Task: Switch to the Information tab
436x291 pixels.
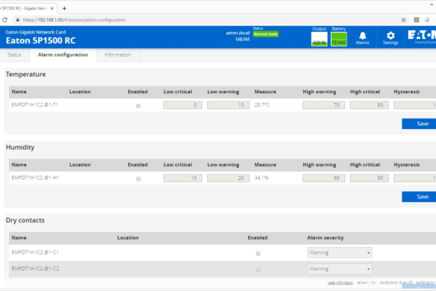Action: [x=118, y=55]
